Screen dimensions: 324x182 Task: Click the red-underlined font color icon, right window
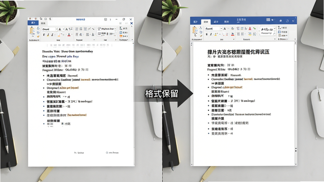232,34
